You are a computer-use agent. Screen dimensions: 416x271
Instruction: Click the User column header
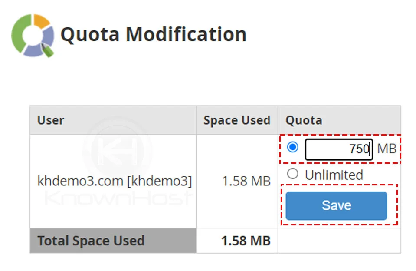click(x=51, y=120)
